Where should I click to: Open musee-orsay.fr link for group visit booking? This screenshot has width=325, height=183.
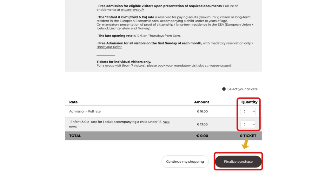point(220,66)
